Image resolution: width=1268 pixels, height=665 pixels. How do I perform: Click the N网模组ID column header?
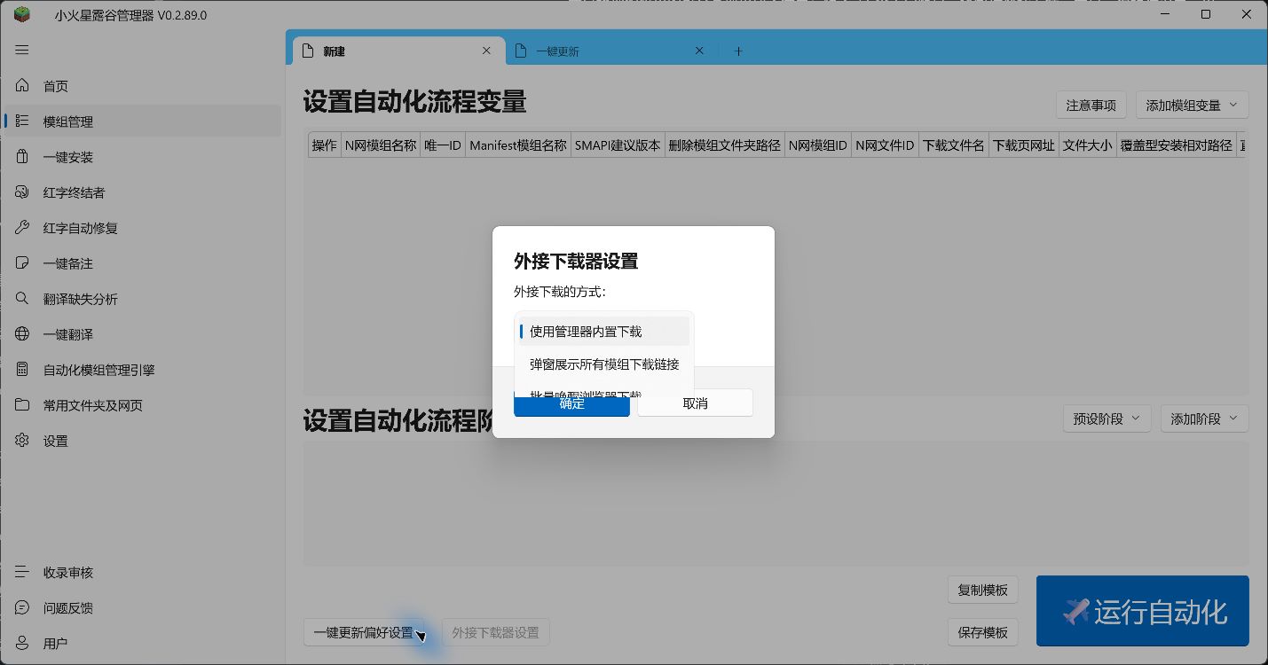coord(818,145)
